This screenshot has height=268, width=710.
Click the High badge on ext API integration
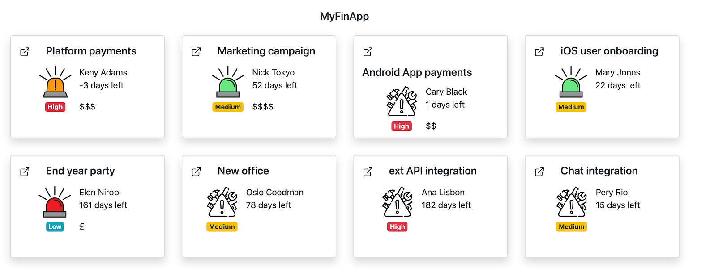pos(398,226)
